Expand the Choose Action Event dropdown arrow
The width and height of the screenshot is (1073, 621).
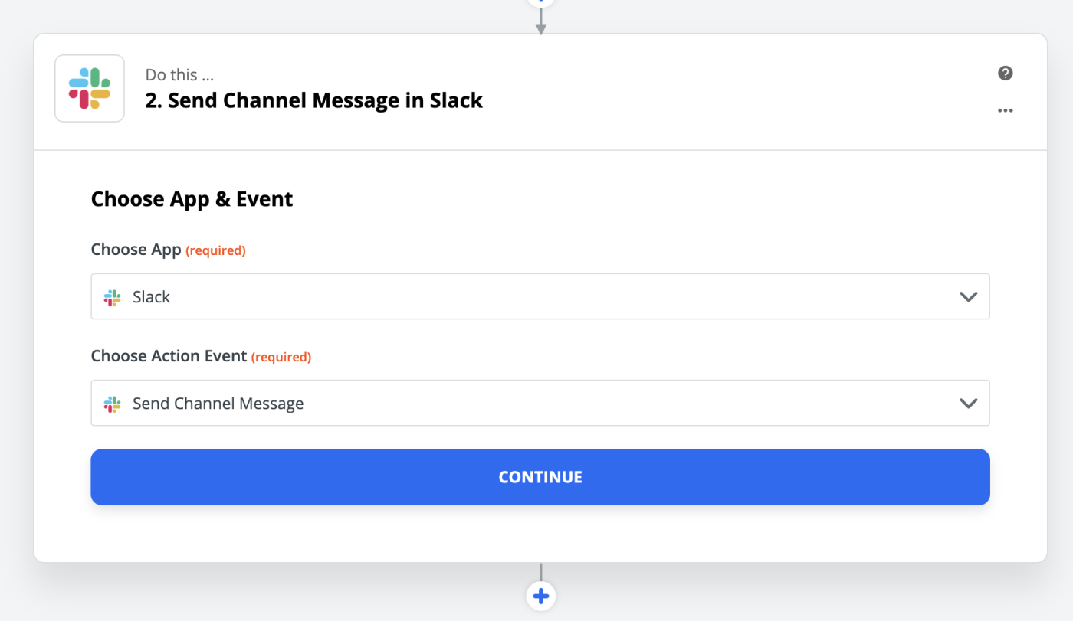point(969,404)
